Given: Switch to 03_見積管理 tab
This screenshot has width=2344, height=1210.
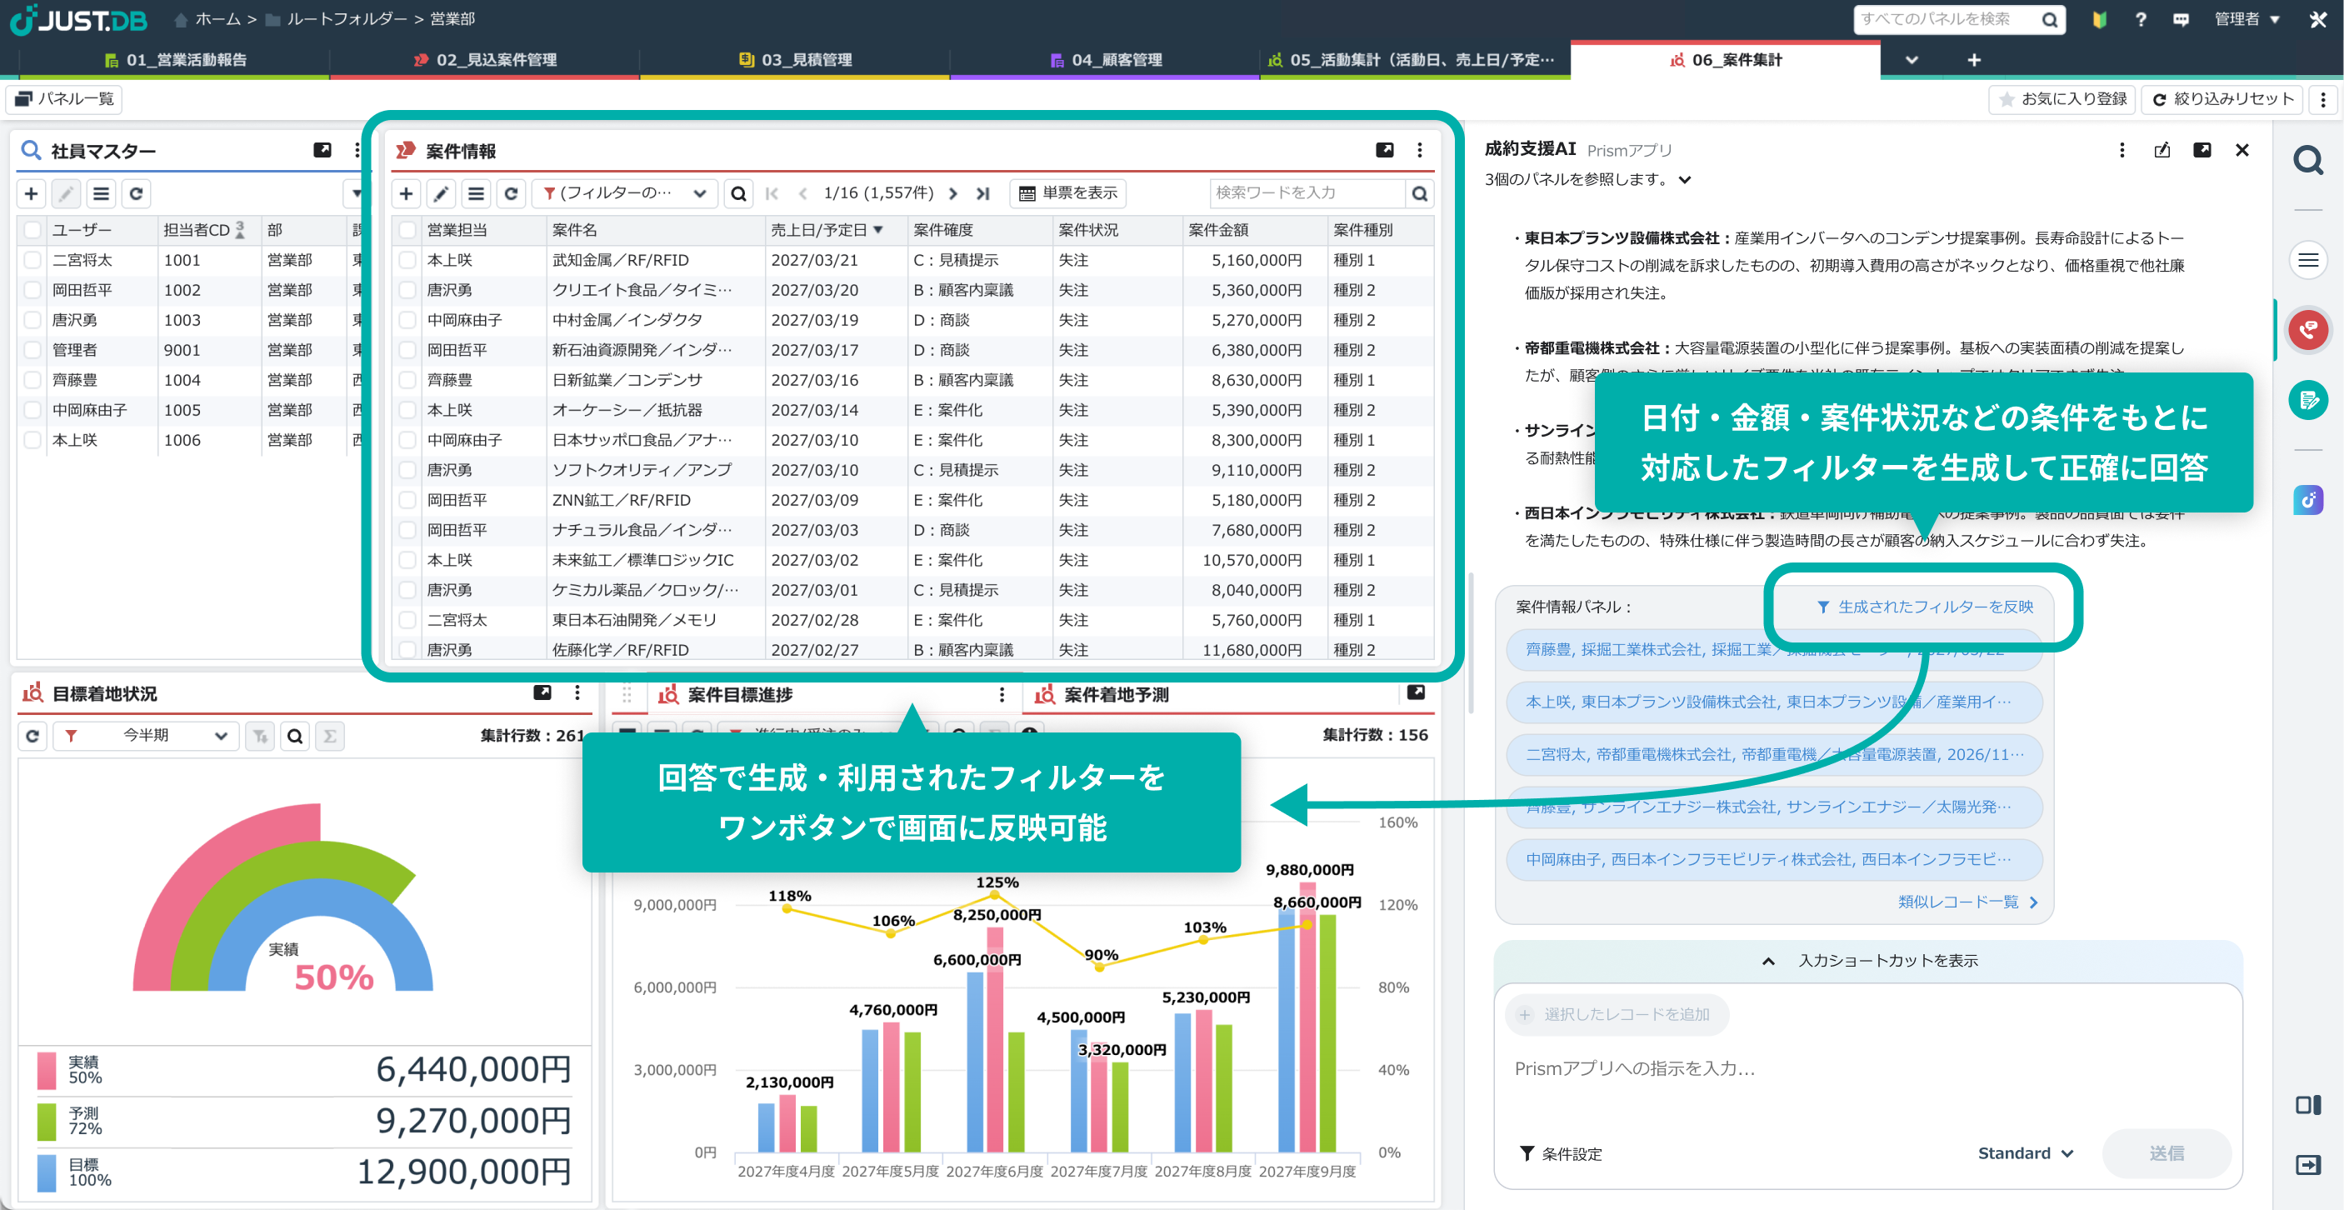Looking at the screenshot, I should [x=795, y=60].
